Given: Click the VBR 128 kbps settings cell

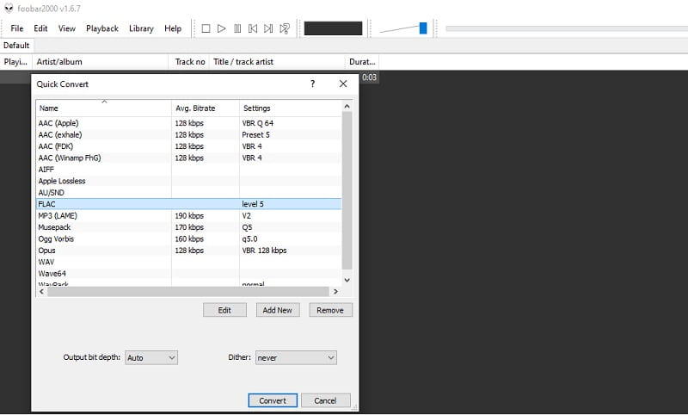Looking at the screenshot, I should pos(264,251).
